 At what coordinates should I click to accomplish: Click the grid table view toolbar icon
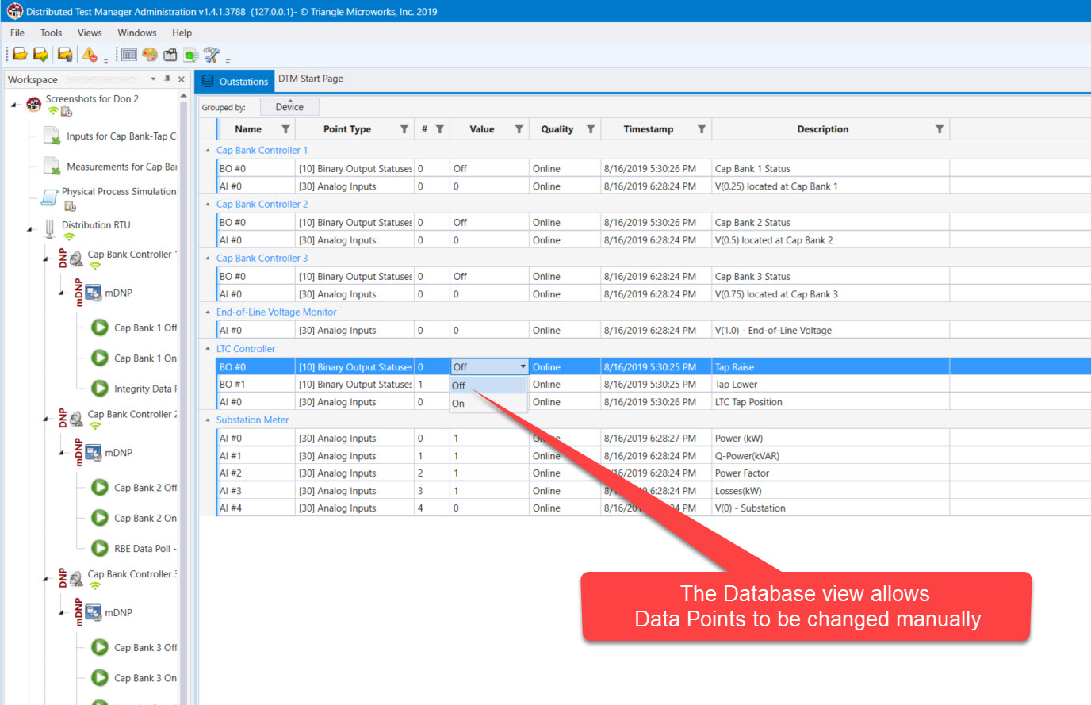point(129,55)
